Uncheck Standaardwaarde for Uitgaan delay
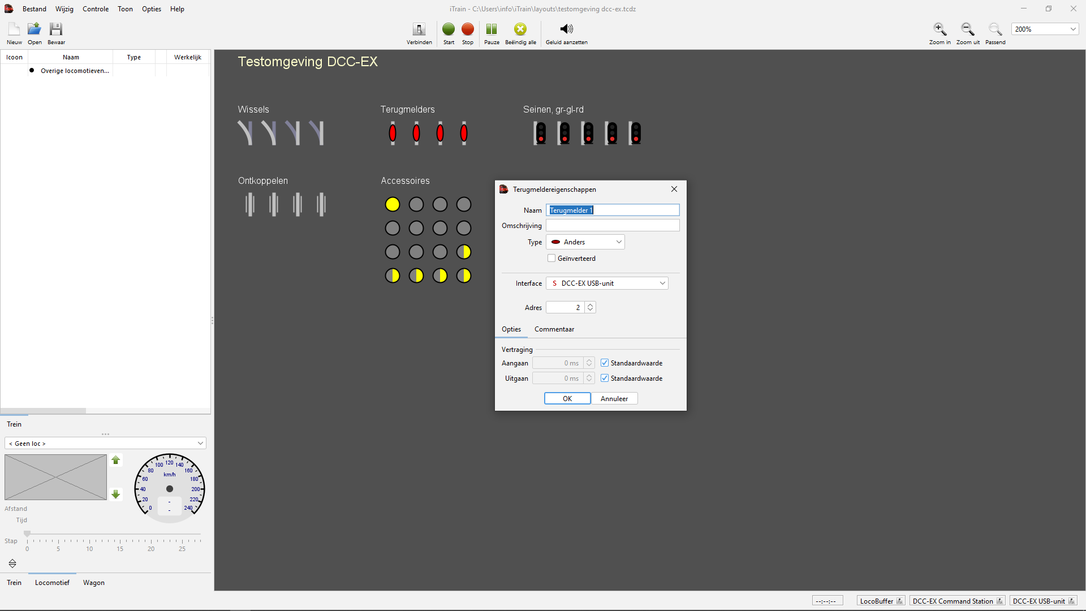 [x=605, y=378]
